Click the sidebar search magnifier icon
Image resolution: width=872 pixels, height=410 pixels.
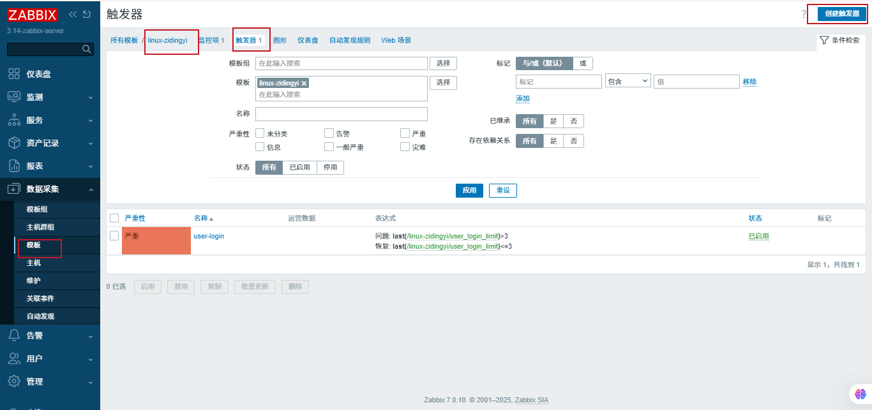pyautogui.click(x=87, y=49)
